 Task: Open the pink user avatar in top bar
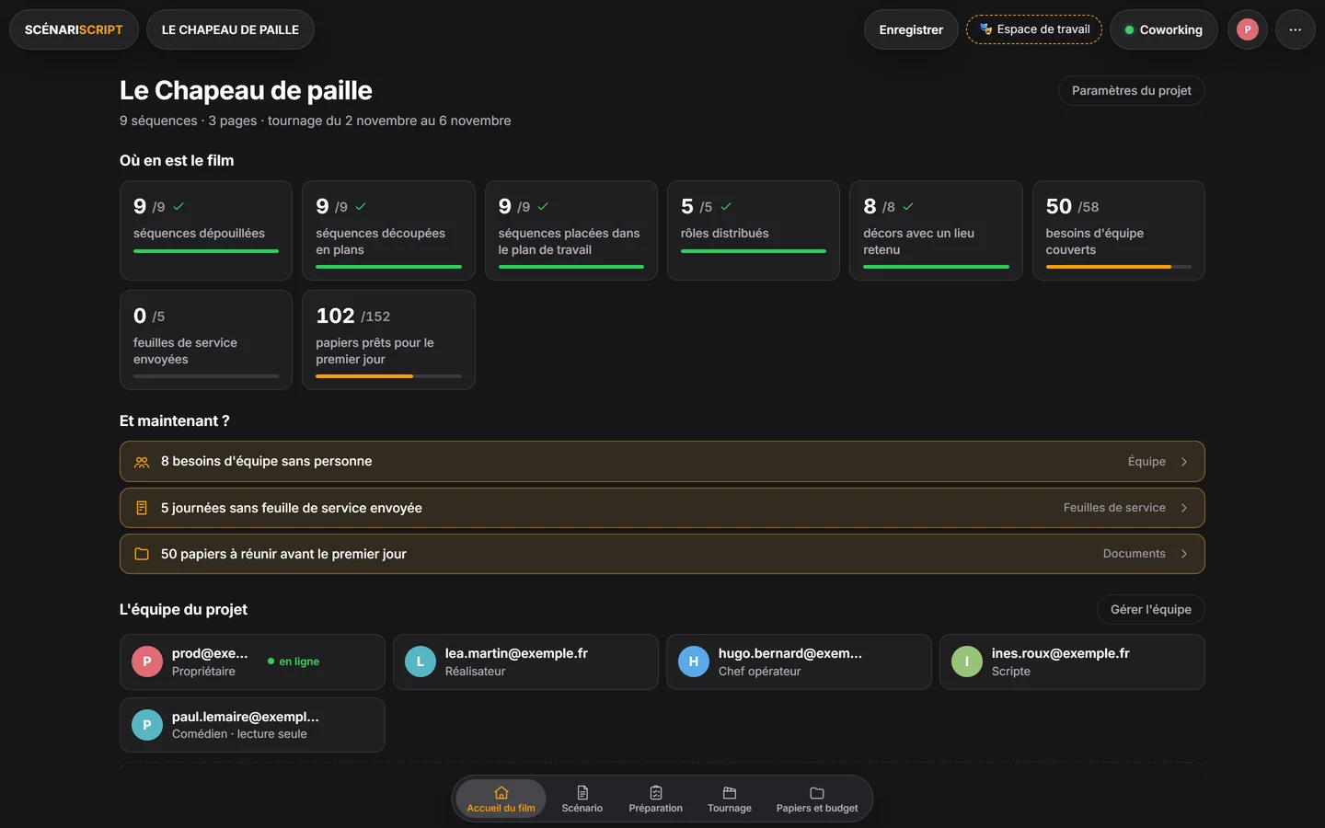pyautogui.click(x=1248, y=29)
